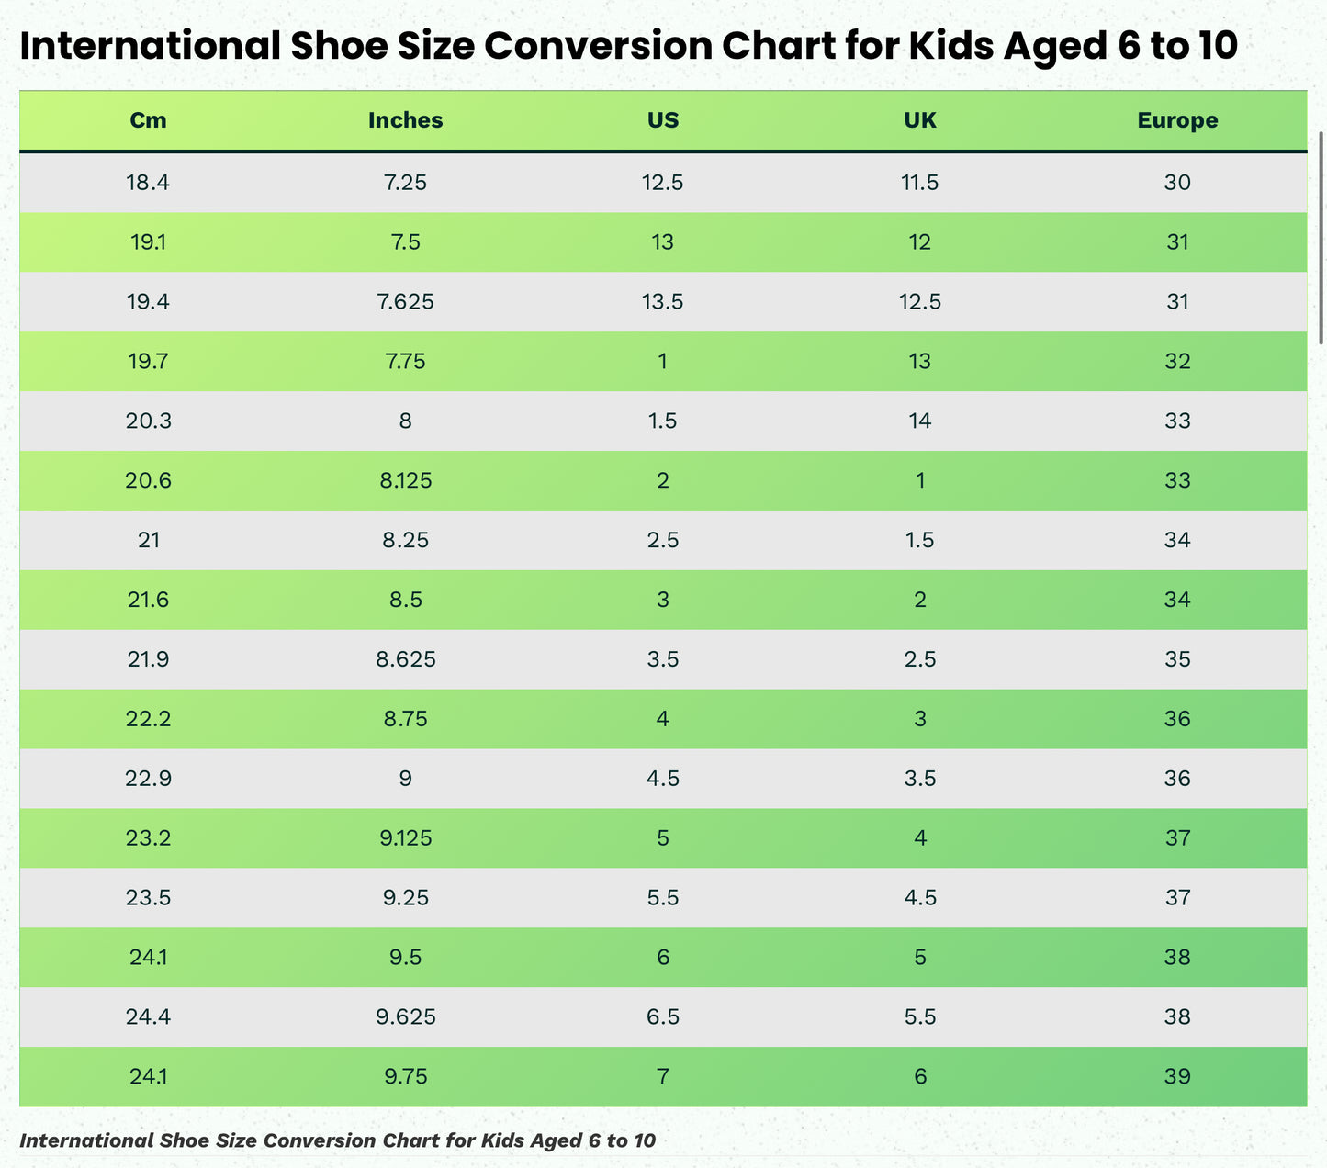This screenshot has width=1327, height=1168.
Task: Select the 22.9 cm cell
Action: click(148, 779)
